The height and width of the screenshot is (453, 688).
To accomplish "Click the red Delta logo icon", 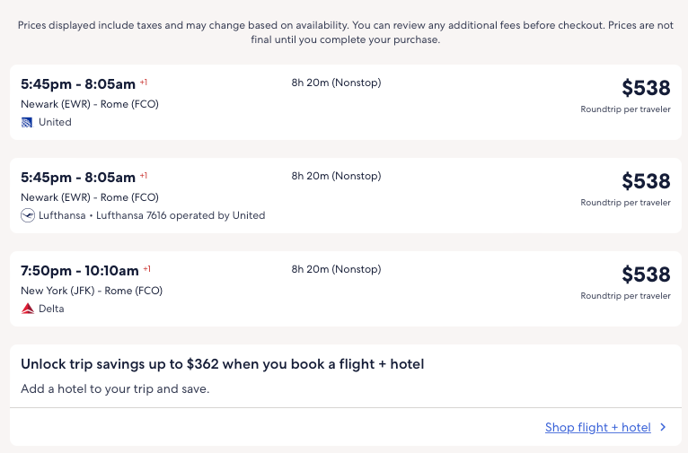I will [x=27, y=309].
